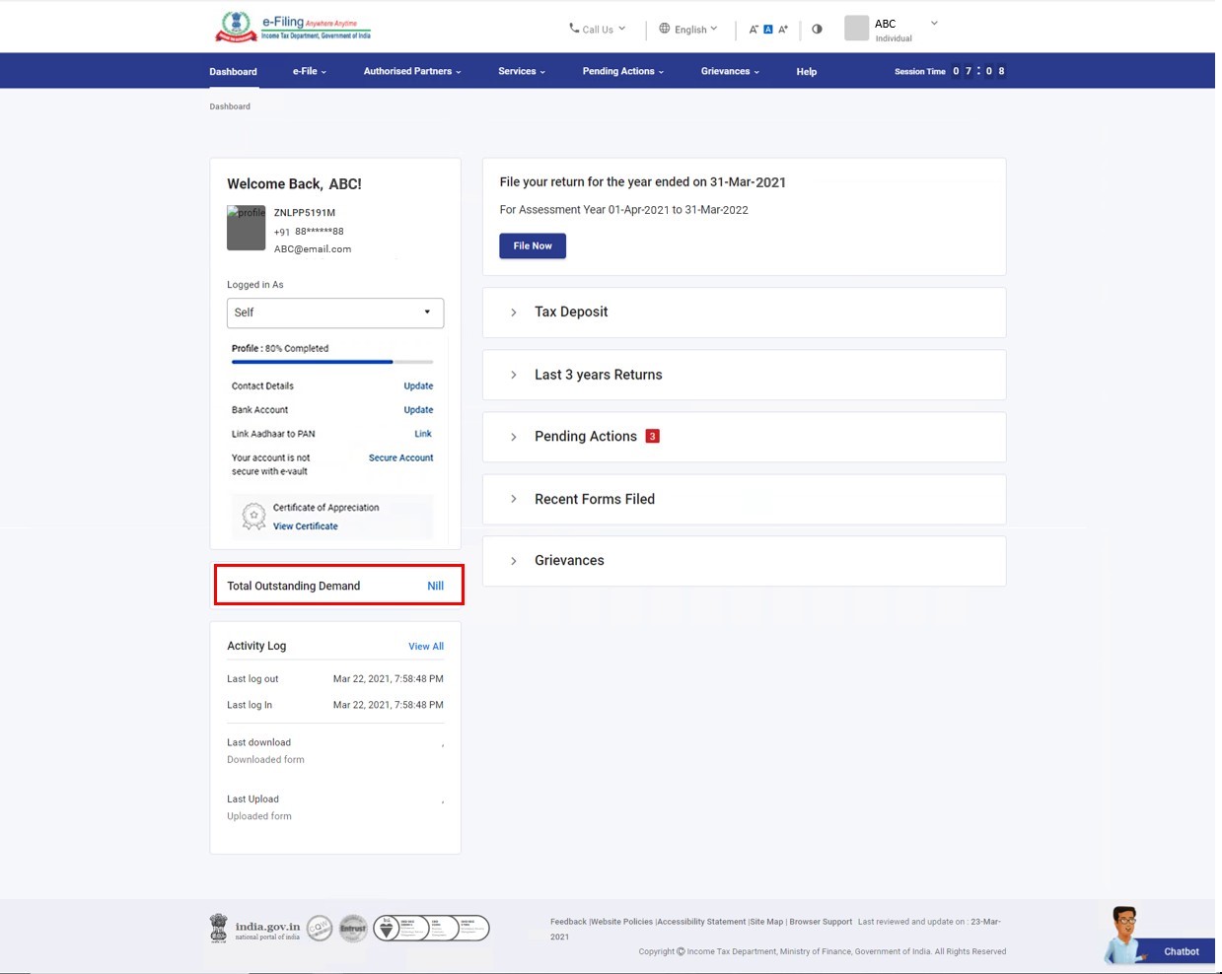Click the profile completion progress bar
The image size is (1222, 974).
click(x=332, y=362)
